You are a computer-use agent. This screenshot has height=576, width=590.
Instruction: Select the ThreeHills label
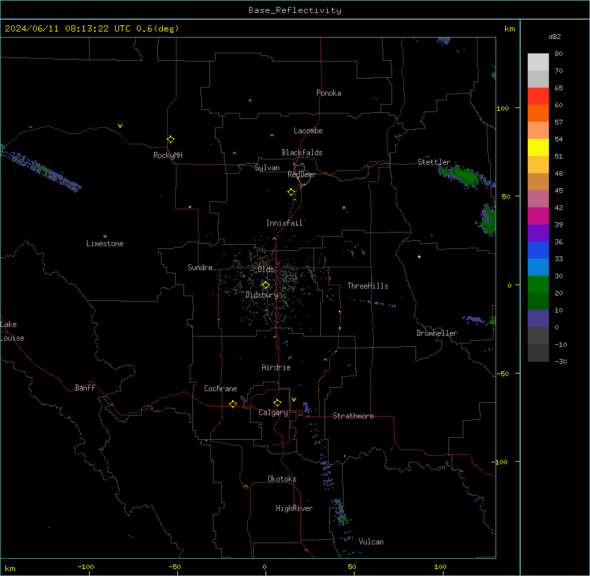pyautogui.click(x=368, y=286)
